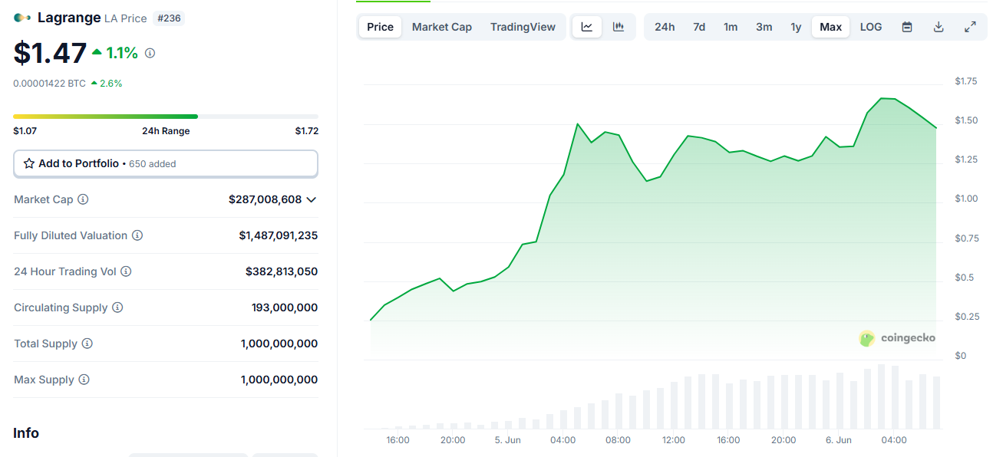Click the info icon next to Circulating Supply
This screenshot has height=457, width=993.
click(117, 307)
